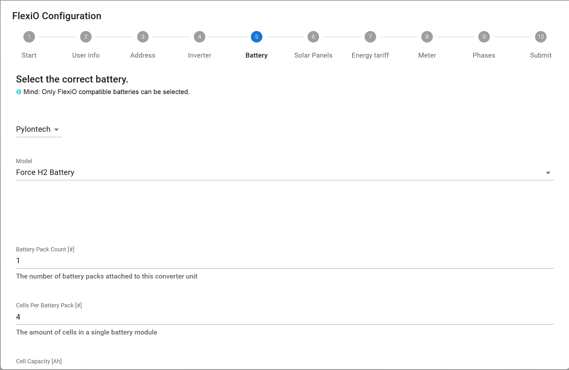Image resolution: width=569 pixels, height=370 pixels.
Task: Click the Inverter step label
Action: [x=199, y=55]
